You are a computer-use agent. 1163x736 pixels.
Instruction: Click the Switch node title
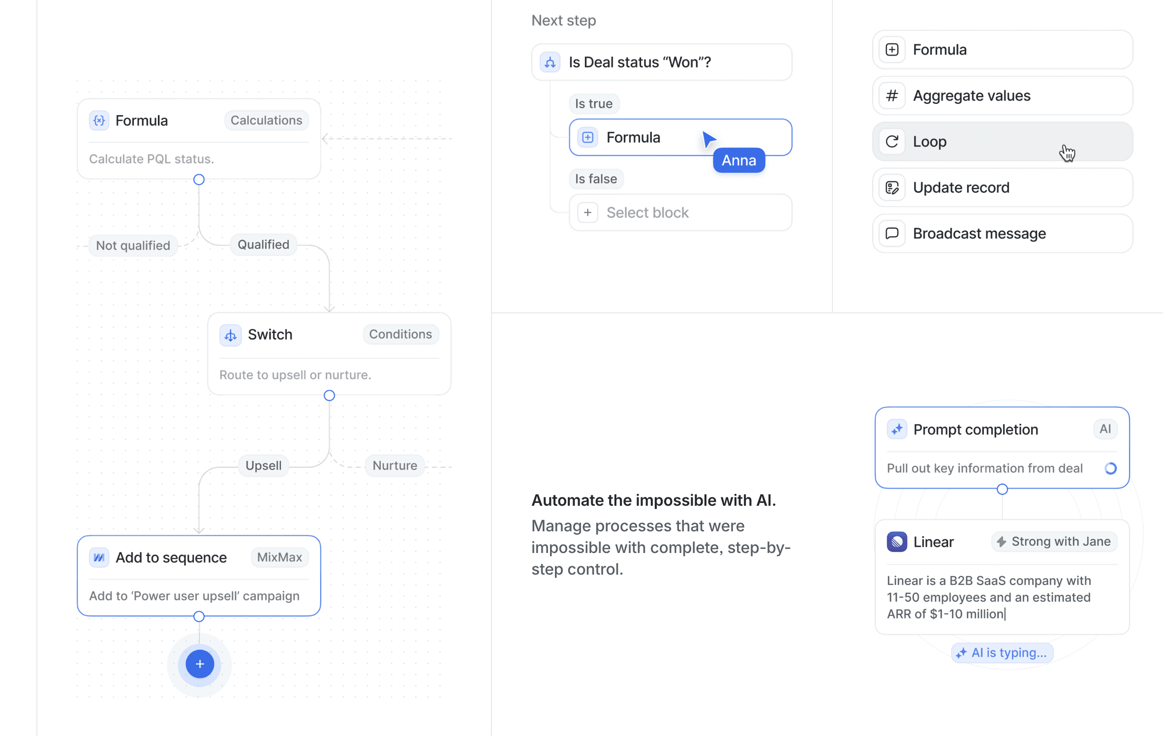coord(270,335)
